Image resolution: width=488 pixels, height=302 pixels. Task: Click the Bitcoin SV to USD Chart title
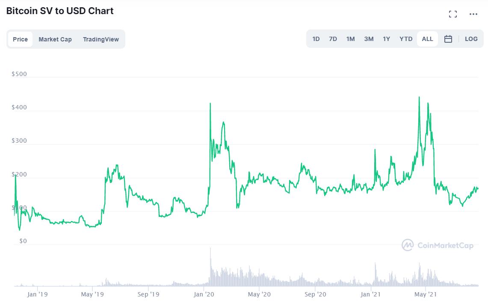pyautogui.click(x=60, y=11)
